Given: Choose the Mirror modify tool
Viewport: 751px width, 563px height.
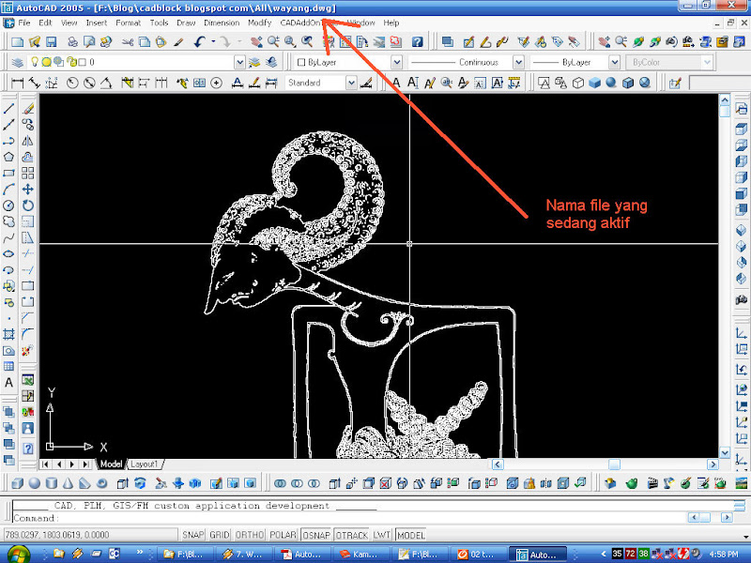Looking at the screenshot, I should 28,141.
